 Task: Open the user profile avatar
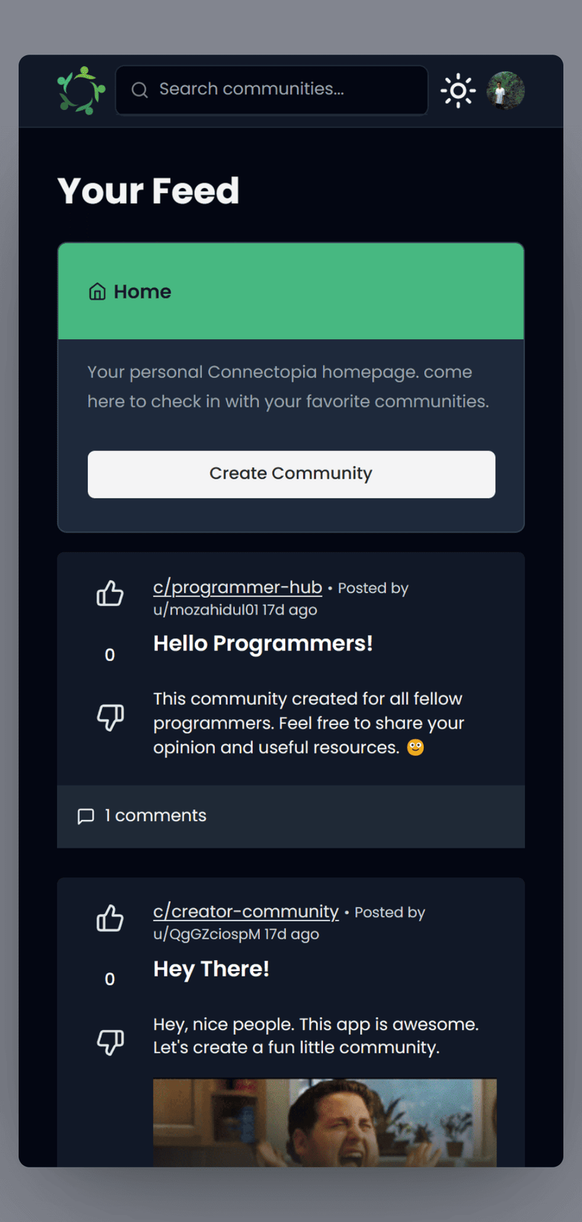click(506, 91)
